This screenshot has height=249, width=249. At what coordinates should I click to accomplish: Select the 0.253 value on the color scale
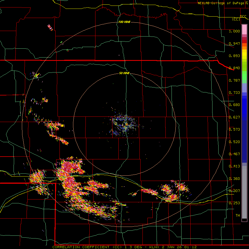tap(234, 203)
